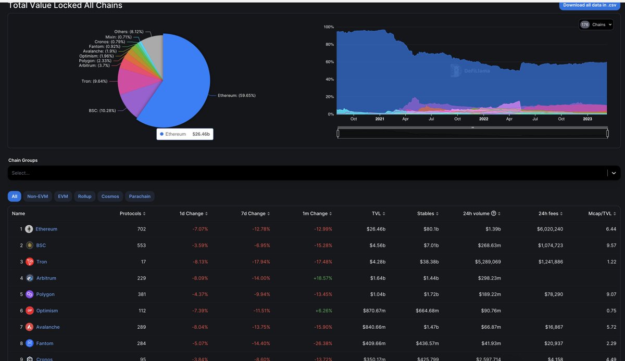This screenshot has height=361, width=625.
Task: Click the right handle of chart range slider
Action: [x=607, y=134]
